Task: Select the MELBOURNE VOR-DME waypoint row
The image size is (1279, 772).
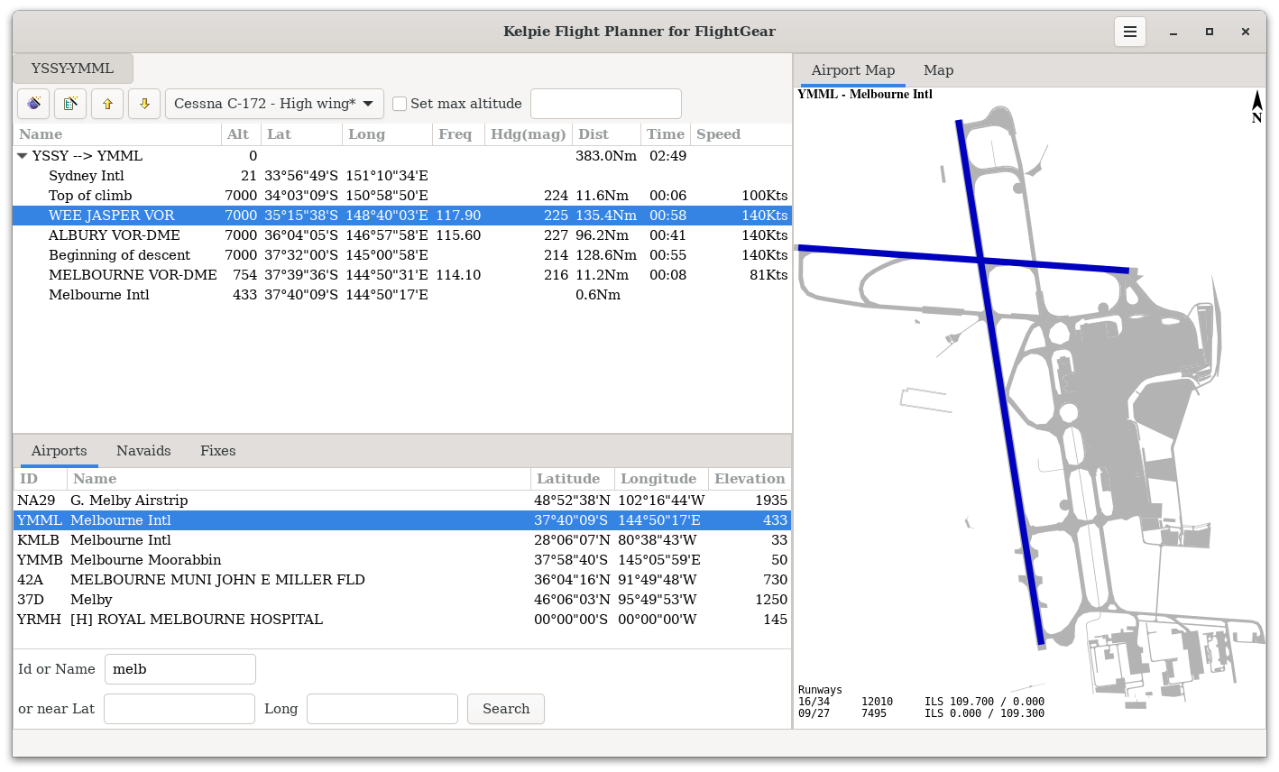Action: (402, 275)
